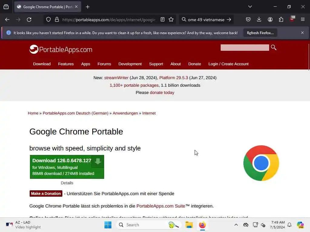Image resolution: width=310 pixels, height=232 pixels.
Task: Open the Firefox View icon
Action: coord(6,7)
